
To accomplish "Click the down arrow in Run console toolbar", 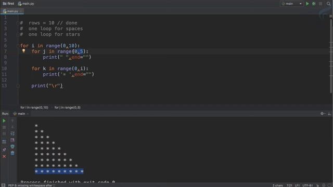I will (12, 127).
